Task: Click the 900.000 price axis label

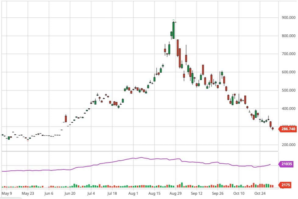Action: tap(288, 18)
